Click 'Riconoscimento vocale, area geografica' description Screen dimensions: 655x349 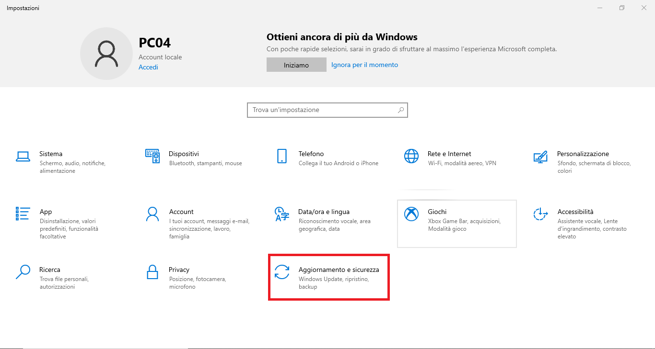click(334, 225)
